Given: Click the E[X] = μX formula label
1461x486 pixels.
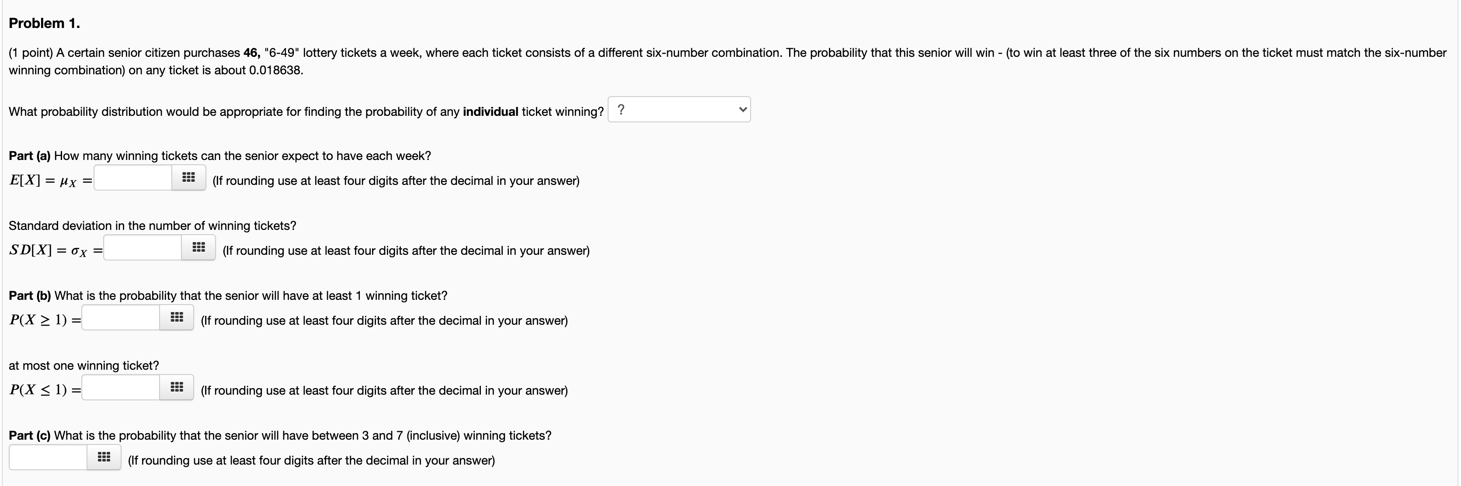Looking at the screenshot, I should point(50,181).
